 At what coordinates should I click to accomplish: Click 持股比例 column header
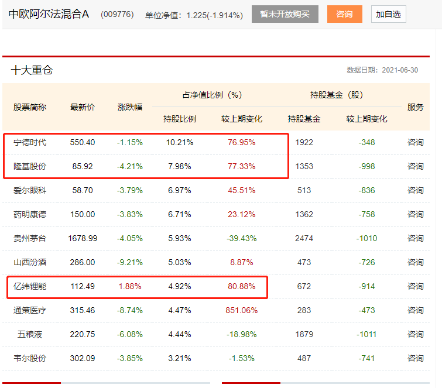[x=180, y=119]
